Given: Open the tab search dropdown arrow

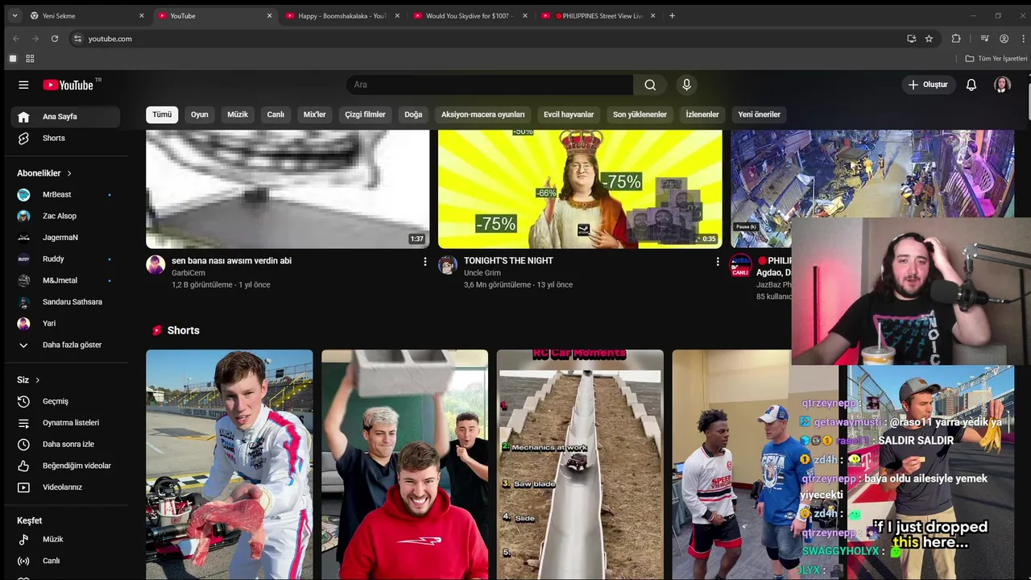Looking at the screenshot, I should click(x=14, y=15).
